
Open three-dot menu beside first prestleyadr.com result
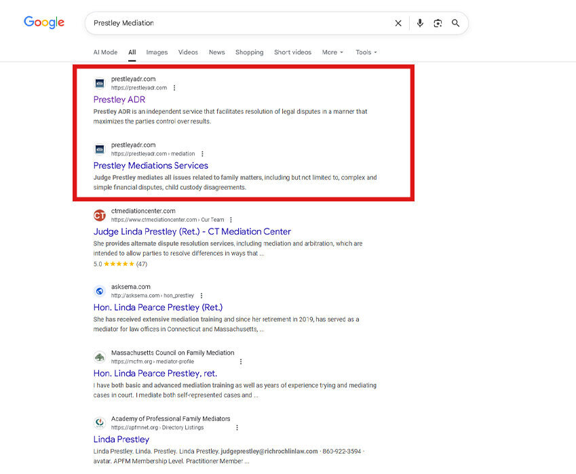(174, 87)
